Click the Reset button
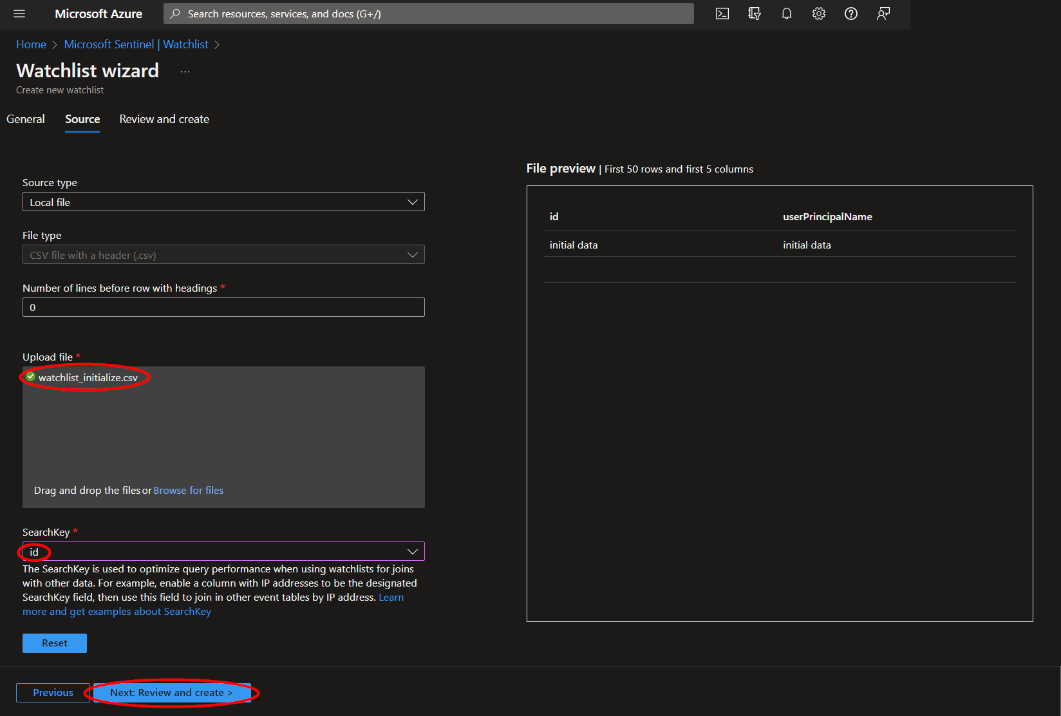Image resolution: width=1061 pixels, height=716 pixels. (55, 643)
